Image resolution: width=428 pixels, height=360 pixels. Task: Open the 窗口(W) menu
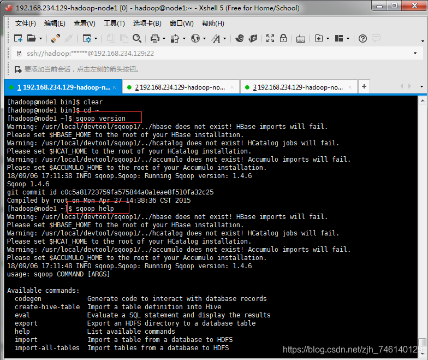point(181,23)
